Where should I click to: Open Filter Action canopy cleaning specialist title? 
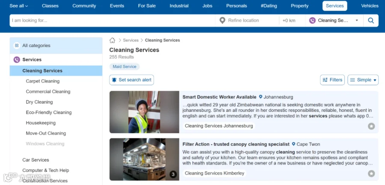pyautogui.click(x=236, y=144)
